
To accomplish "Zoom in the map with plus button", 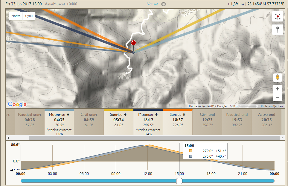I will tap(278, 89).
